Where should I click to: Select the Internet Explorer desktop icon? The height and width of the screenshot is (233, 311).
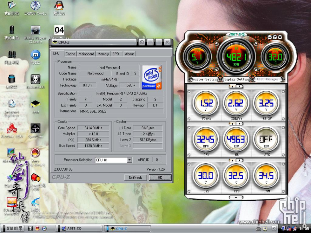click(12, 108)
